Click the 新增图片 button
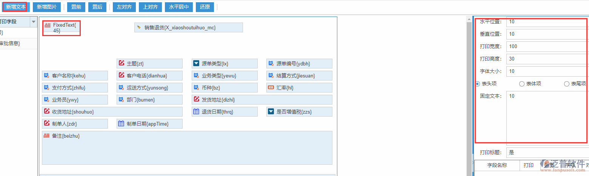 pos(47,7)
